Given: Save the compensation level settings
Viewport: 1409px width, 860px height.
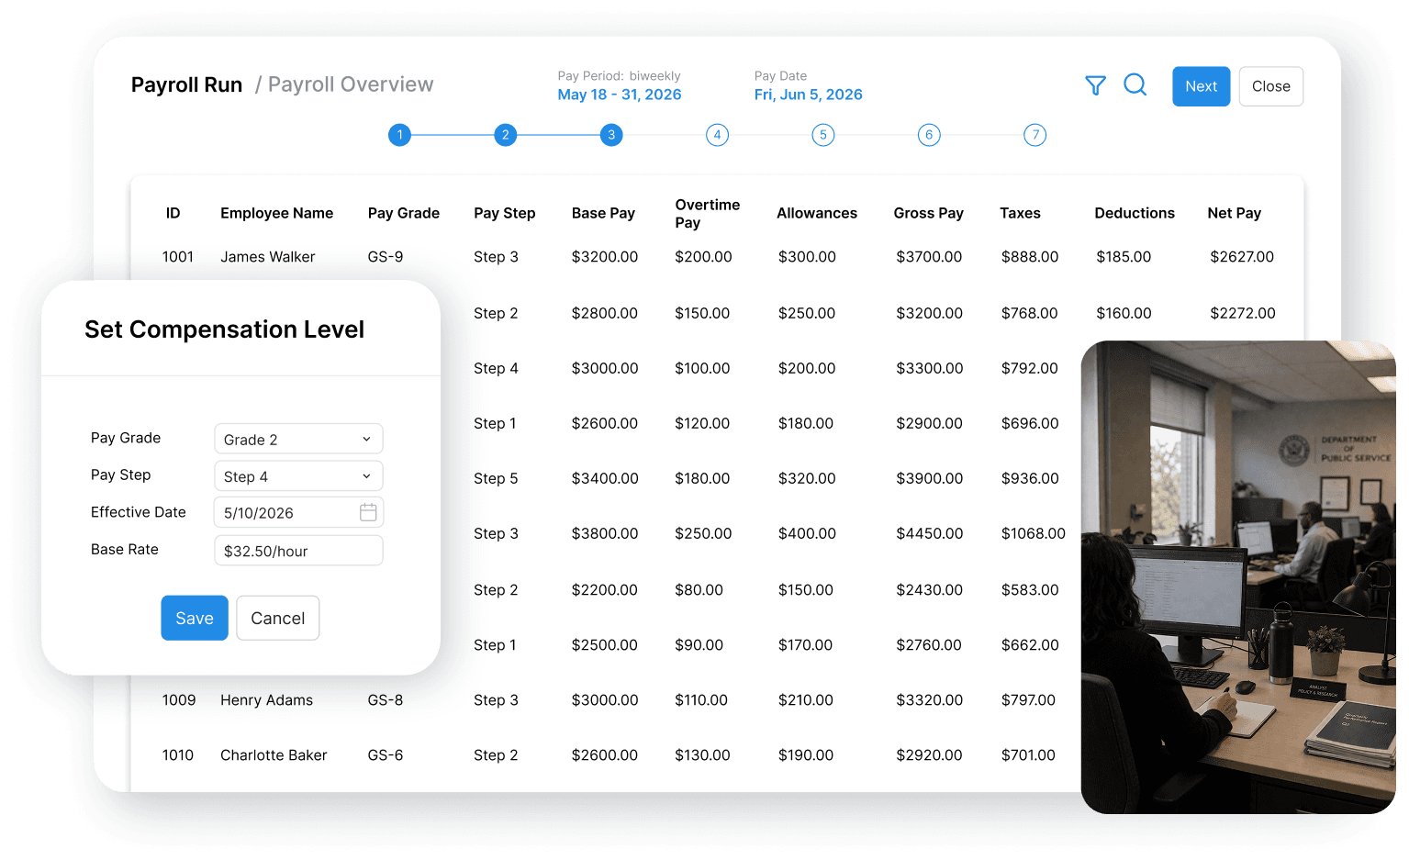Looking at the screenshot, I should pos(194,618).
